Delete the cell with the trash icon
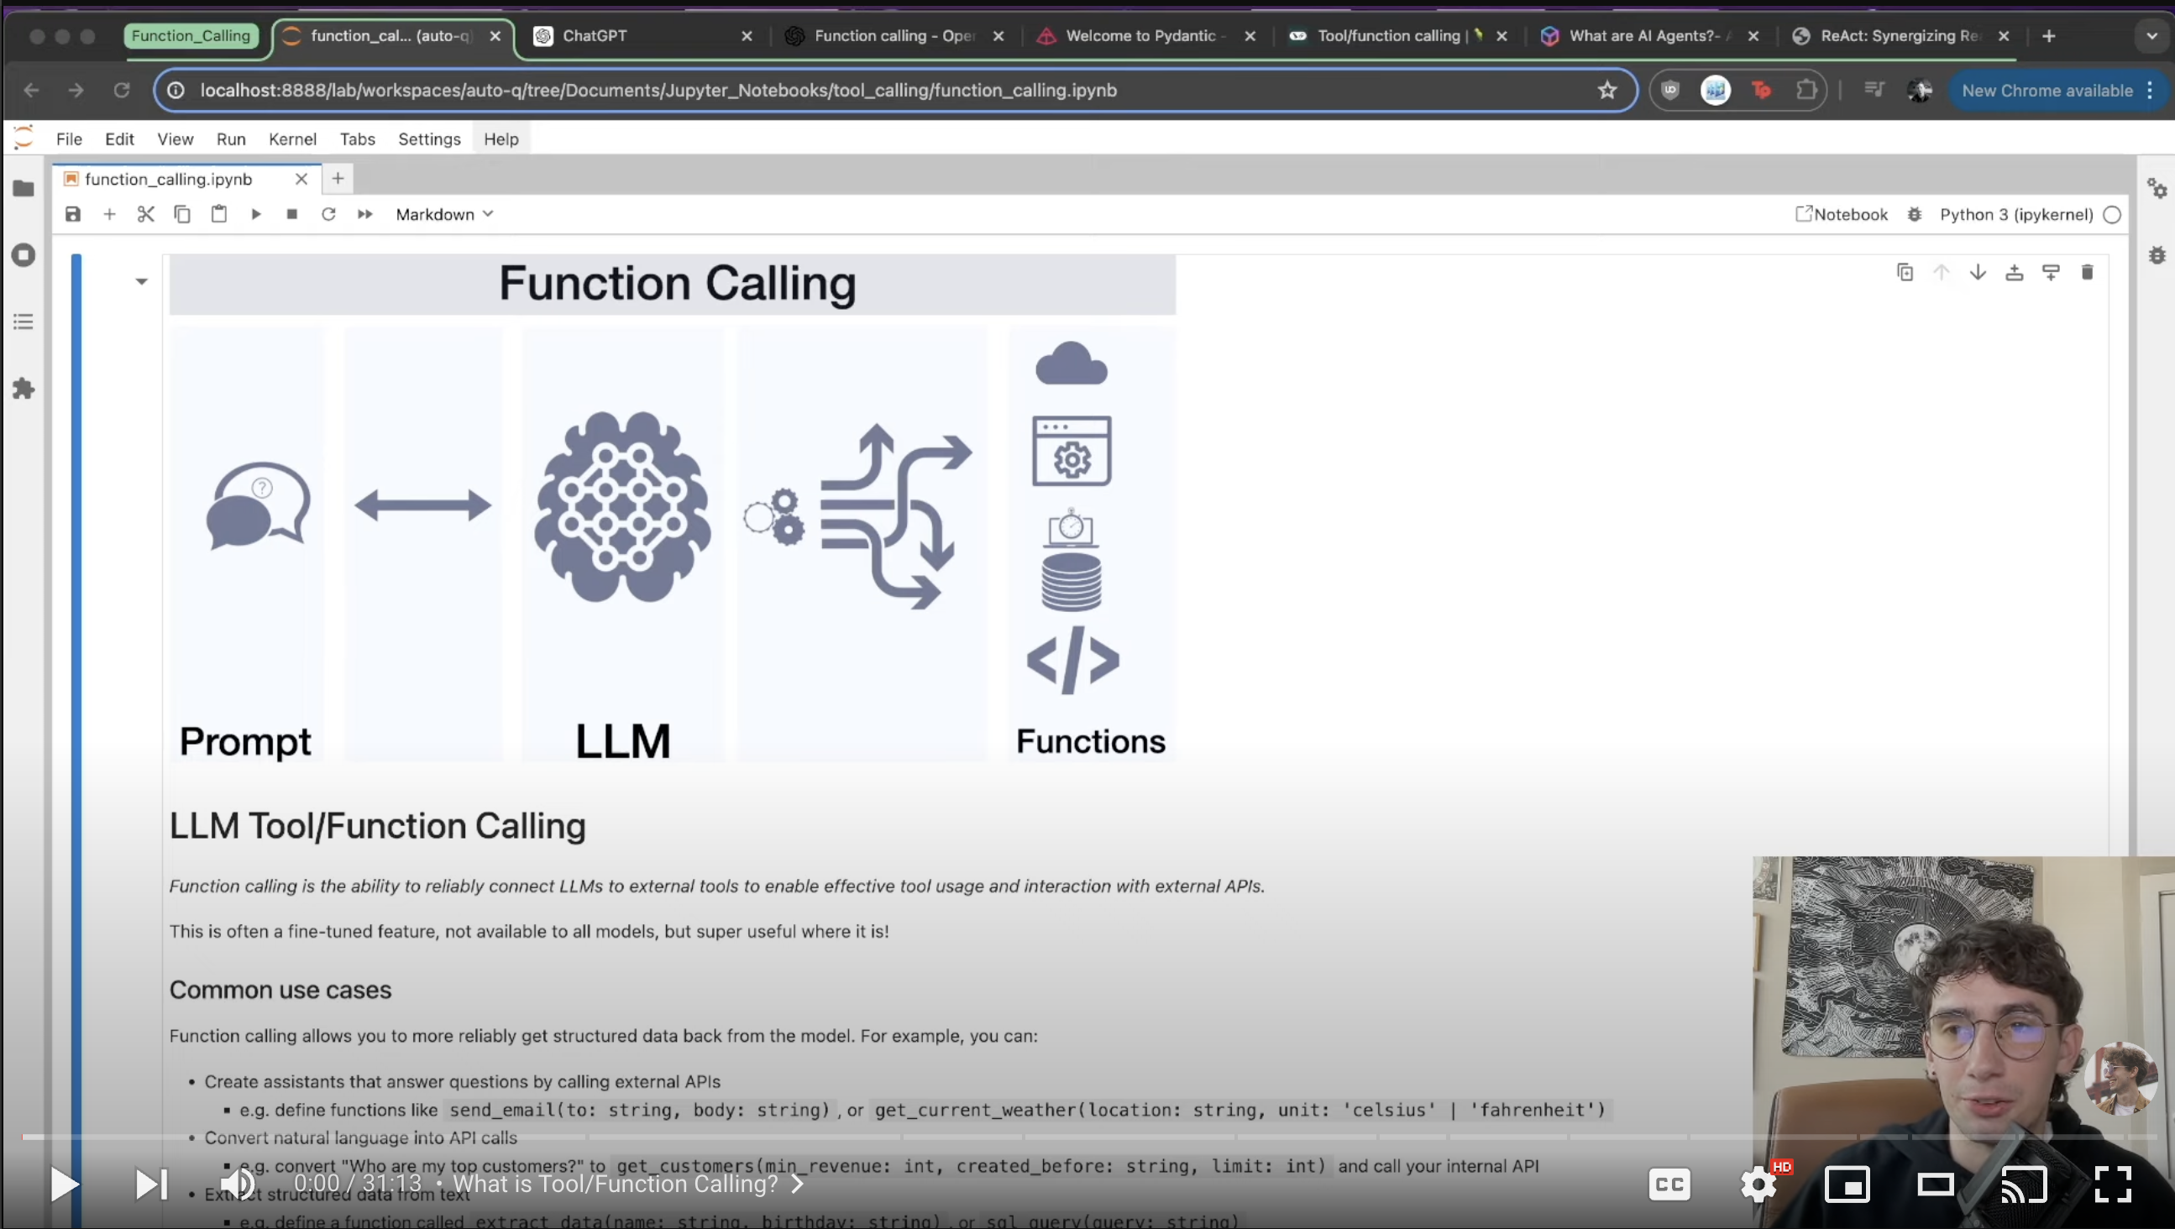Image resolution: width=2175 pixels, height=1229 pixels. pos(2087,273)
